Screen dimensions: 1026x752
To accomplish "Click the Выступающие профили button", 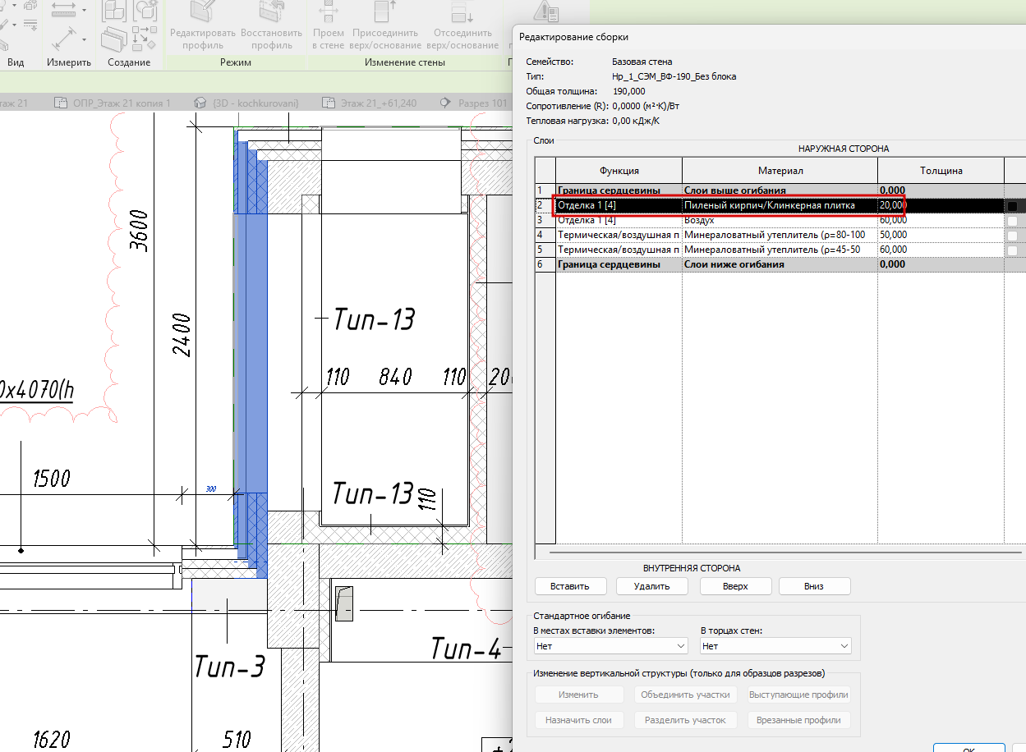I will point(798,695).
